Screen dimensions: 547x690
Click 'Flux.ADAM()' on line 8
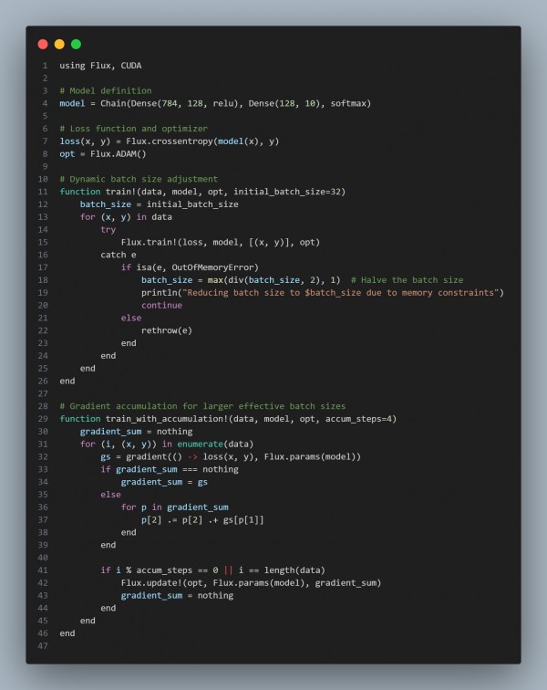click(119, 154)
